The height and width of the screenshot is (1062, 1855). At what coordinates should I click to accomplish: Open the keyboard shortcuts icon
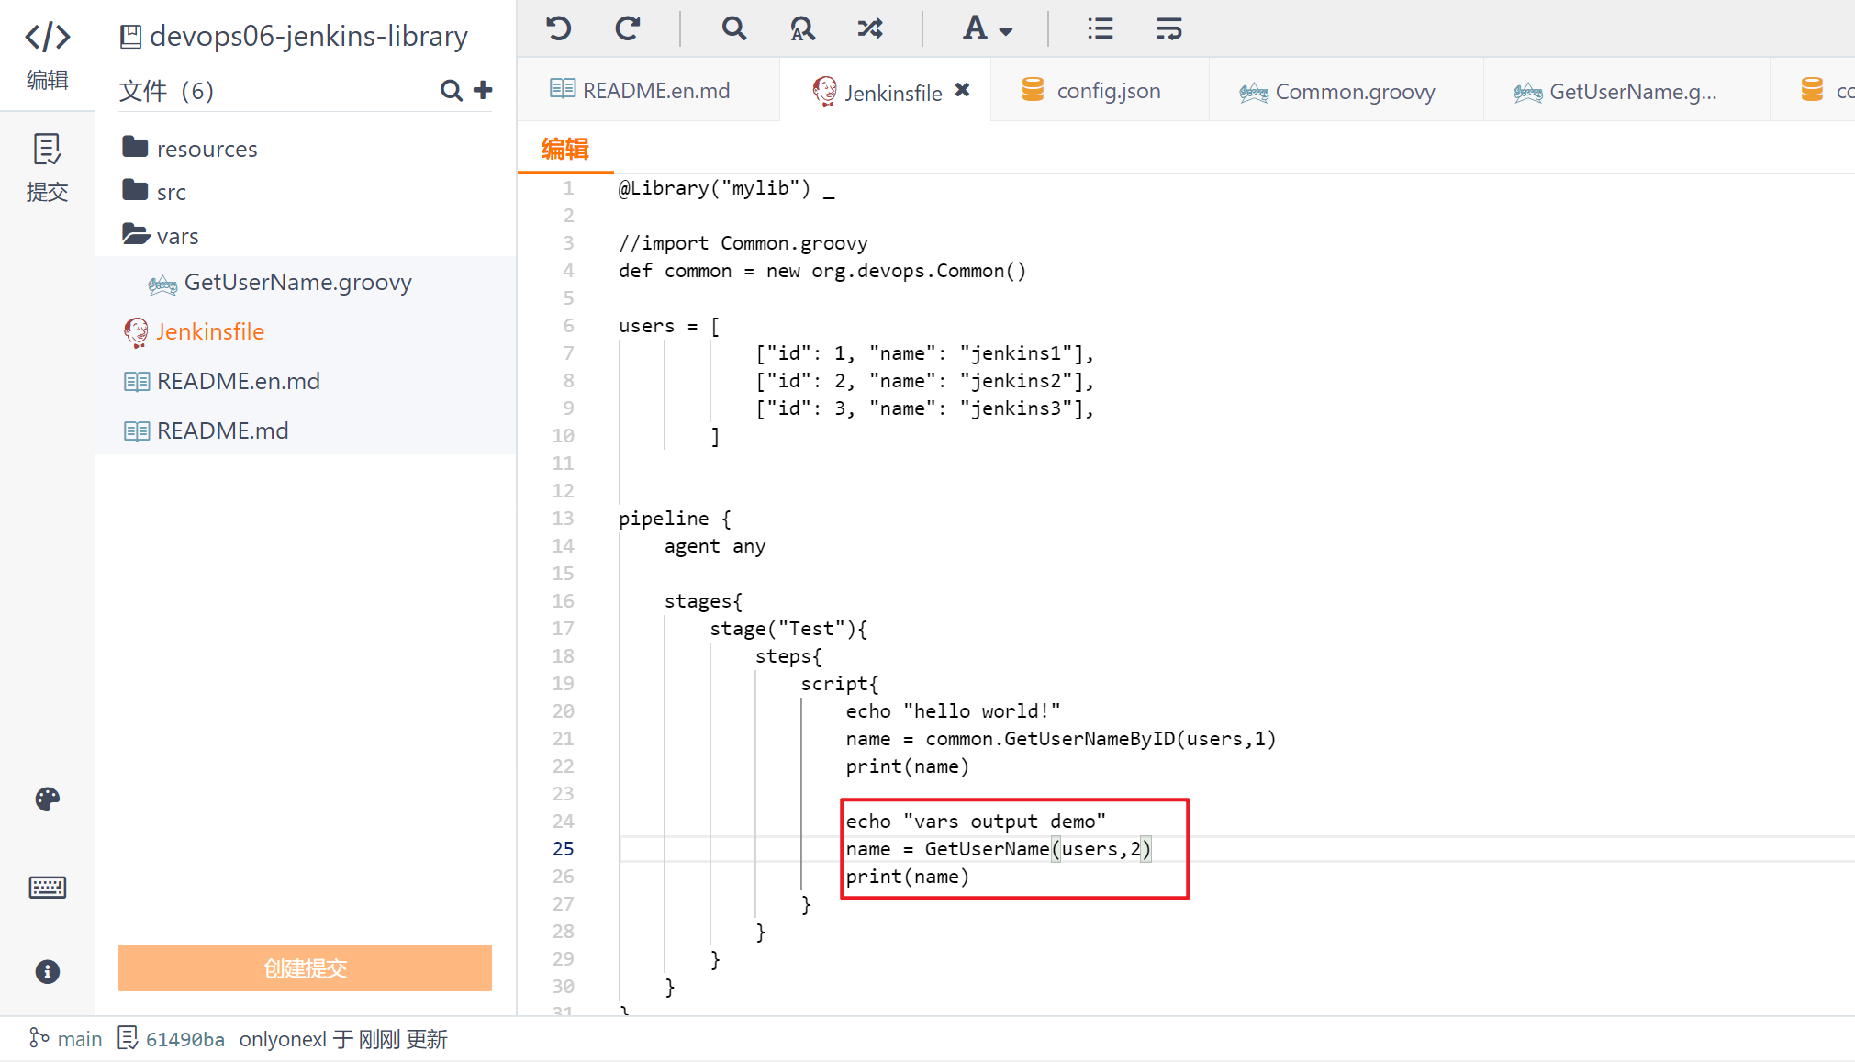(47, 887)
